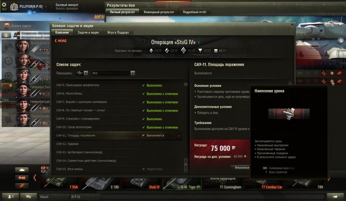Select the T49 tank
The image size is (346, 201).
click(x=305, y=184)
